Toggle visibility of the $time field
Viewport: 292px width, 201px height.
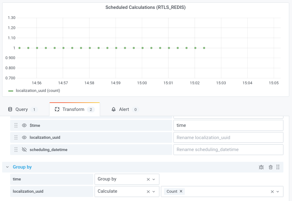[24, 125]
